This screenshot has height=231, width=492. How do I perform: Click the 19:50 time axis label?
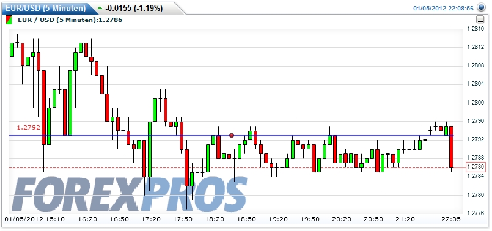(x=310, y=219)
